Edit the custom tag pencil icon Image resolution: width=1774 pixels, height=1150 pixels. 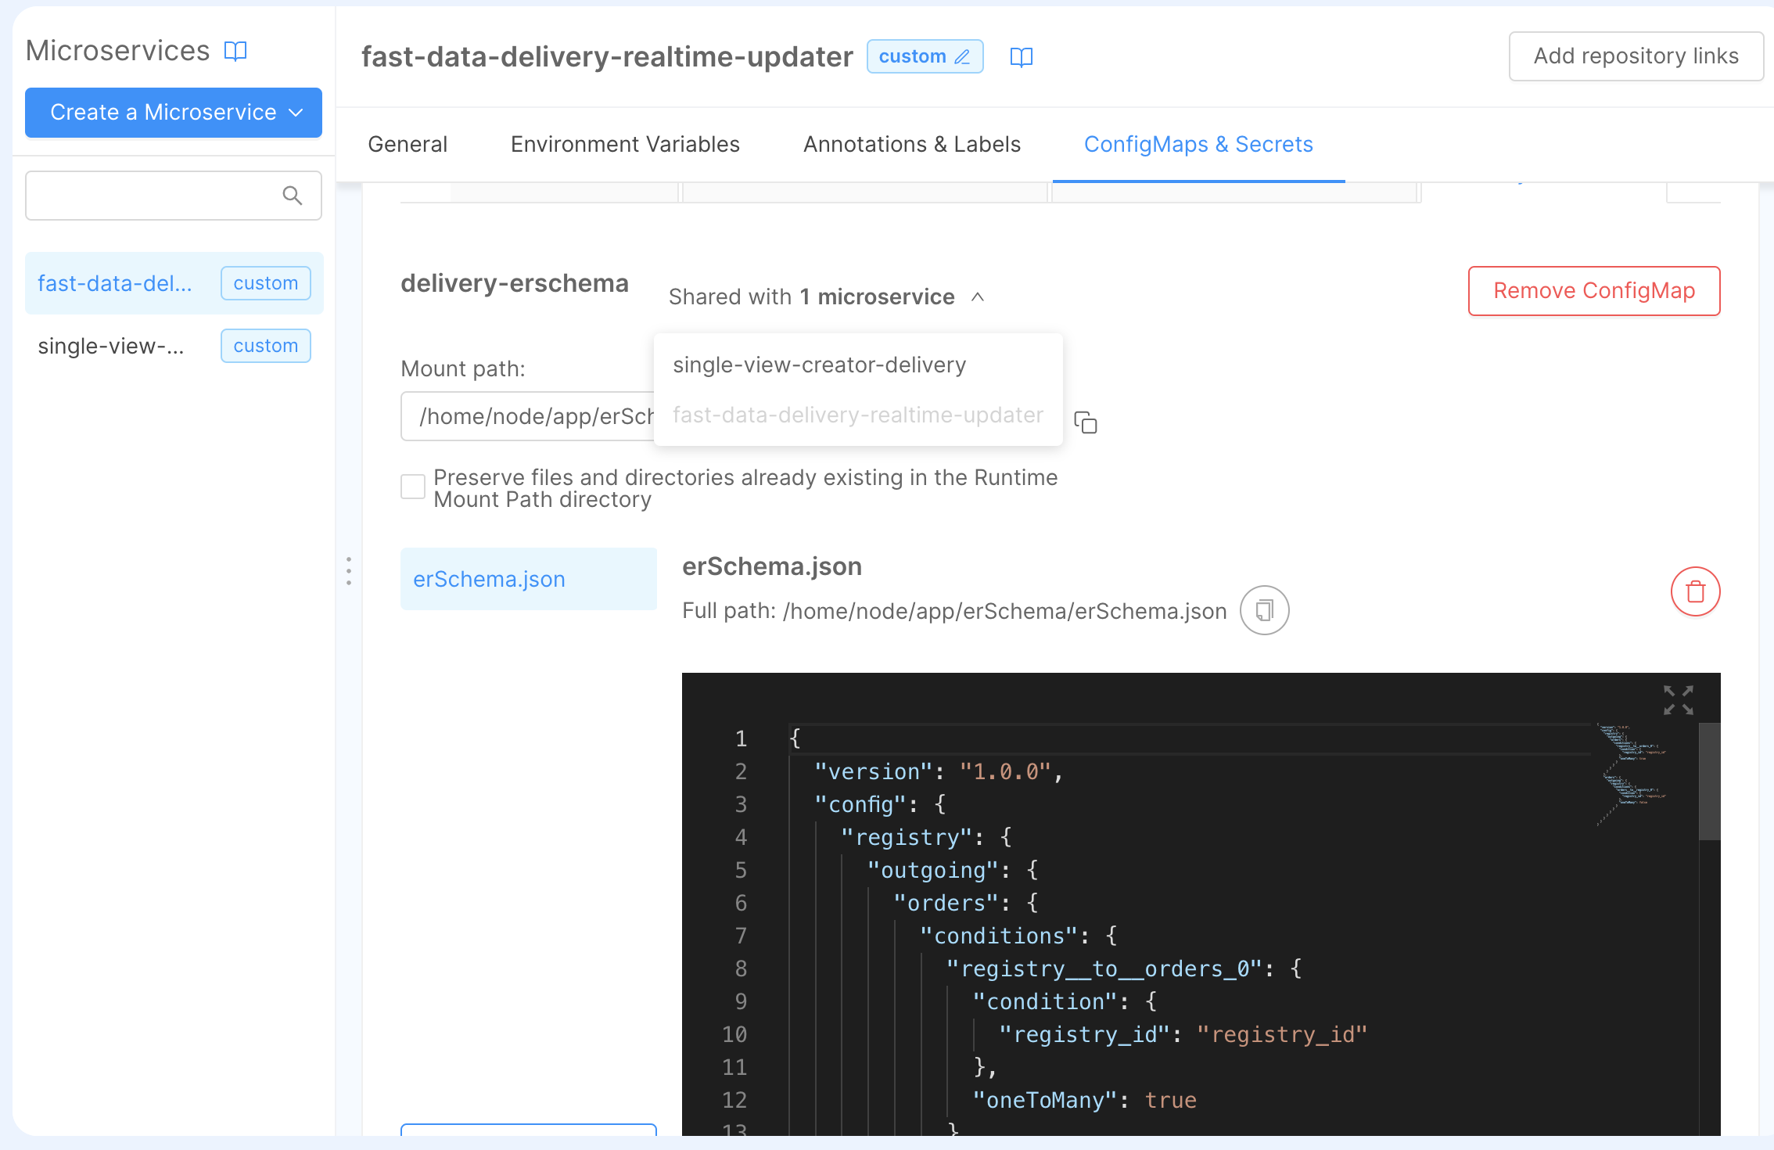[x=963, y=57]
